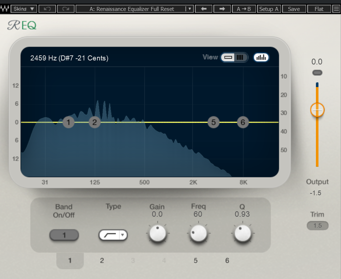Click the output fader handle
The width and height of the screenshot is (341, 279).
pyautogui.click(x=317, y=110)
